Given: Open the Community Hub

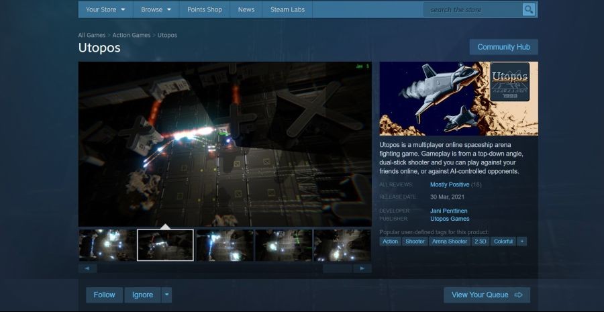Looking at the screenshot, I should pos(503,47).
